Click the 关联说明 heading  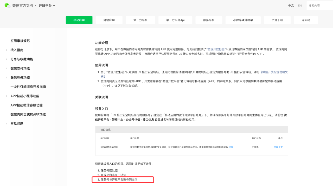[101, 97]
